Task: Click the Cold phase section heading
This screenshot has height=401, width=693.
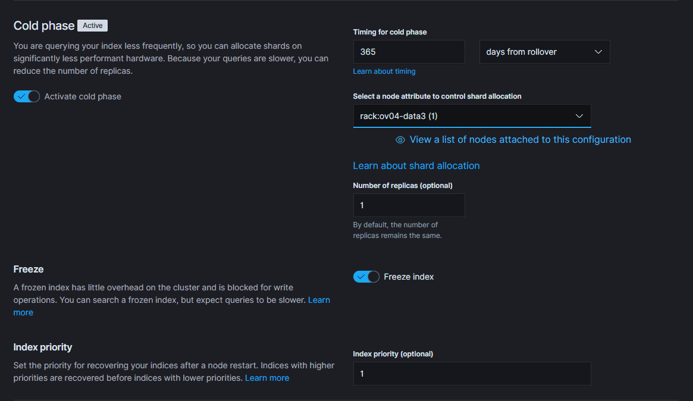Action: click(44, 26)
